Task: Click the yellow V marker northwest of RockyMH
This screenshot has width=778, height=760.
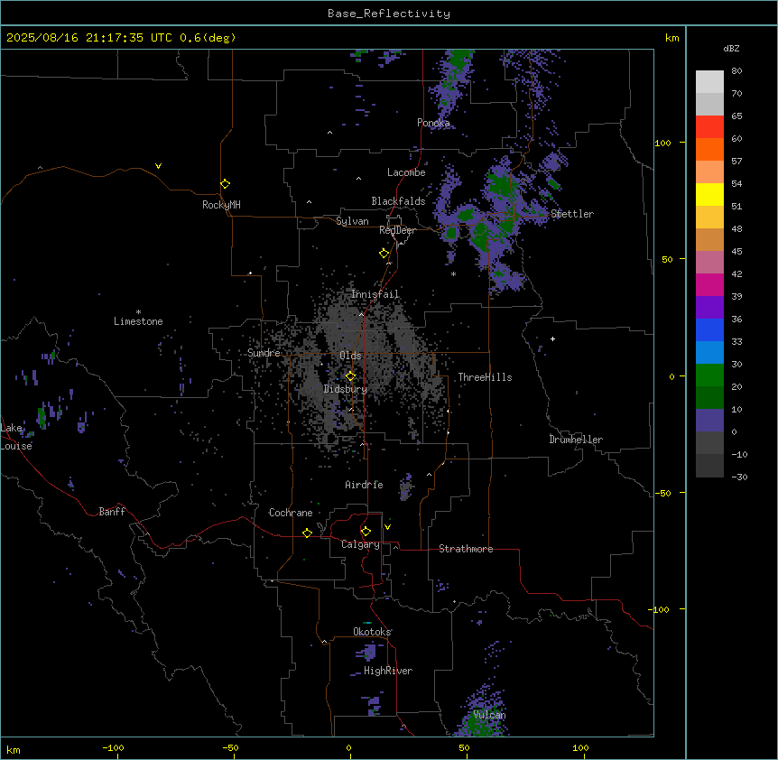Action: 158,166
